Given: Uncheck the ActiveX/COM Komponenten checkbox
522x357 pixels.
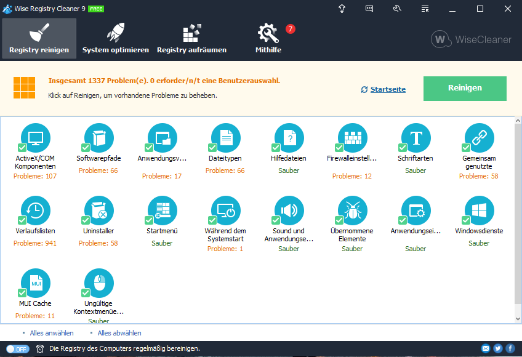Looking at the screenshot, I should tap(22, 148).
